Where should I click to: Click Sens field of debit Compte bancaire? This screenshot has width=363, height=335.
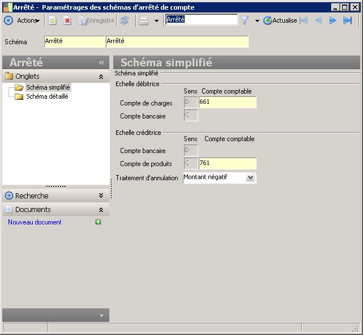191,115
